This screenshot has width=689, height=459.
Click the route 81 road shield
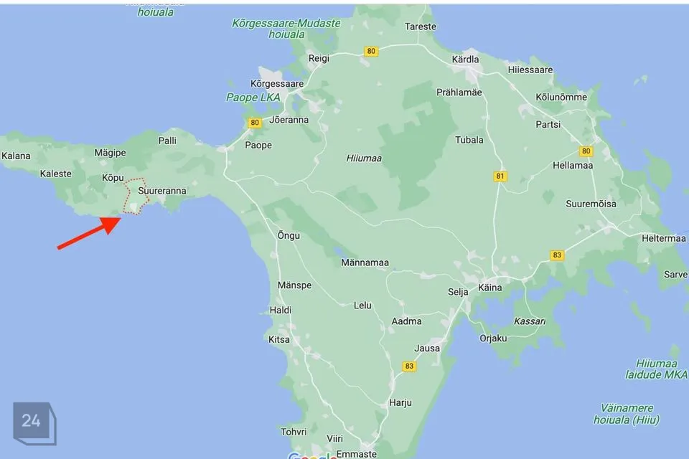[500, 176]
